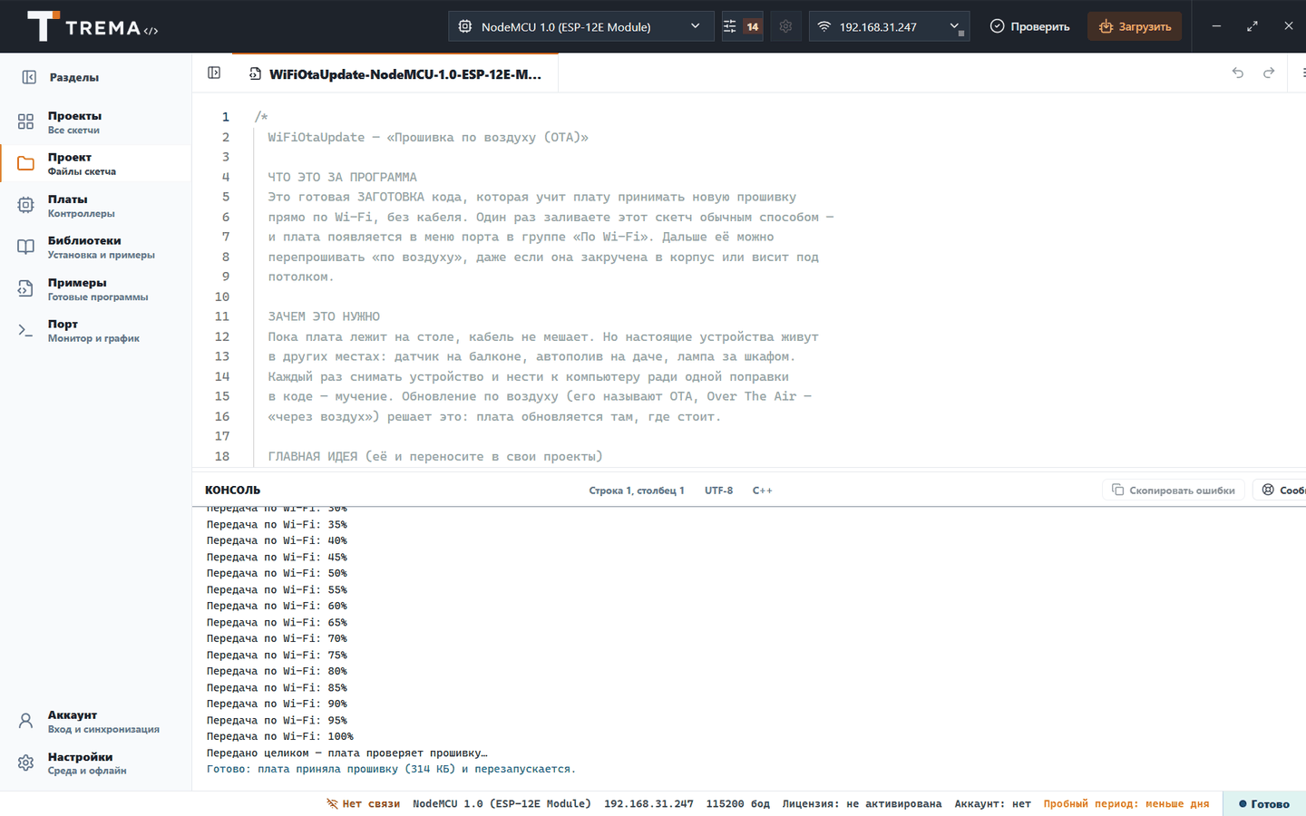Click the 115200 бод baud rate in status bar
Viewport: 1306px width, 816px height.
pos(737,804)
